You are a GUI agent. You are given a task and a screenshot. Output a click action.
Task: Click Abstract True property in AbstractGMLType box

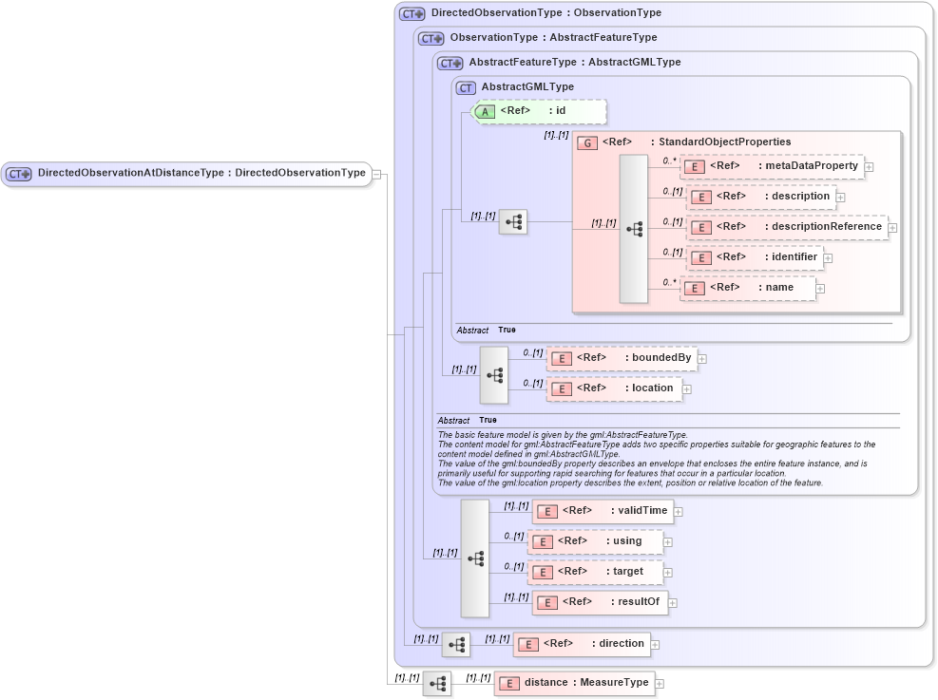486,330
